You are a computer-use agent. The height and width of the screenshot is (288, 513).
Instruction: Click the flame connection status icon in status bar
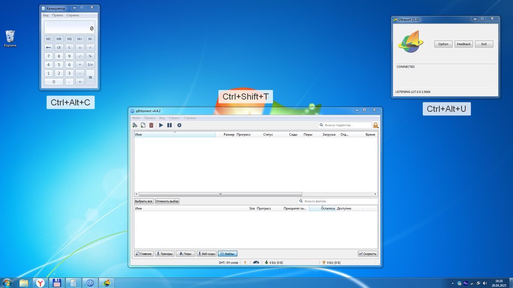[245, 262]
